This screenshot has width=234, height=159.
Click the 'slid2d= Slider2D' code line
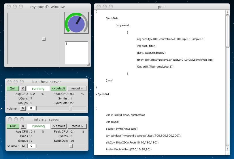[133, 143]
